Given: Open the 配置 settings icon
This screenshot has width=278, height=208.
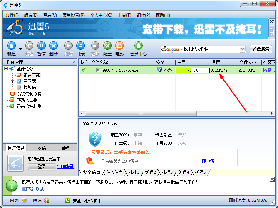Looking at the screenshot, I should tap(107, 46).
